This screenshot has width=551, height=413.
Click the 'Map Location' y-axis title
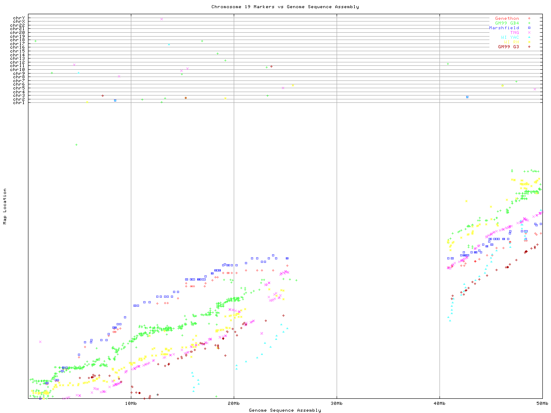click(x=5, y=206)
